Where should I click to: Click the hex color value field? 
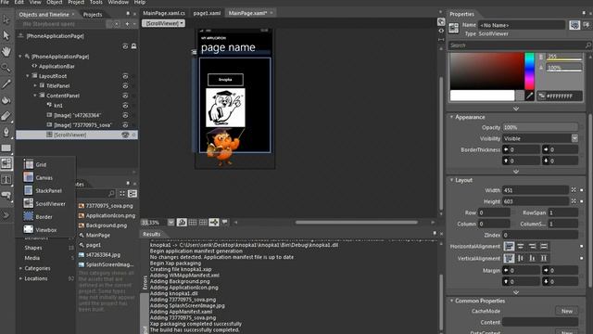point(560,96)
